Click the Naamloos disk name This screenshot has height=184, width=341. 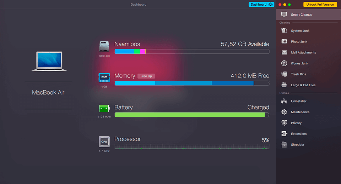127,44
